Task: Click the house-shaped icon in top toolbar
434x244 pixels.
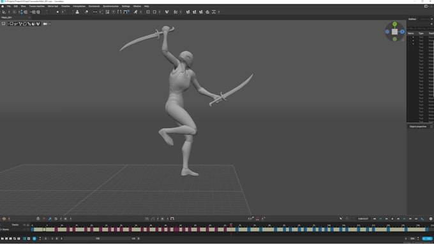Action: [207, 12]
